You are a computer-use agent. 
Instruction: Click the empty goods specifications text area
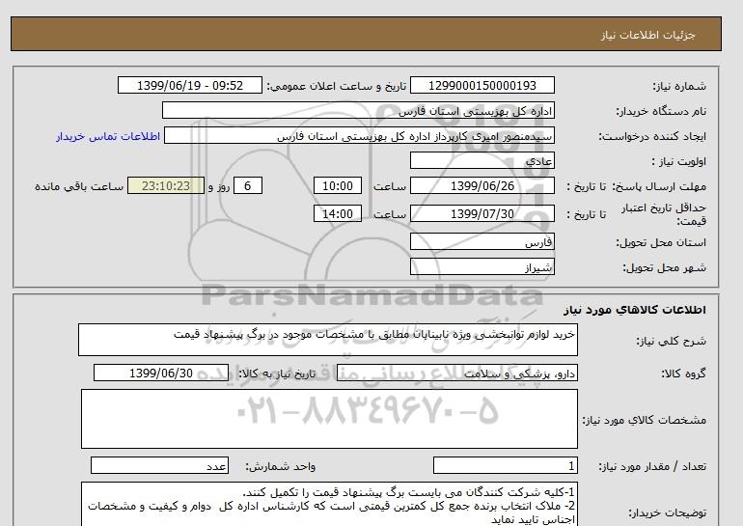click(329, 419)
